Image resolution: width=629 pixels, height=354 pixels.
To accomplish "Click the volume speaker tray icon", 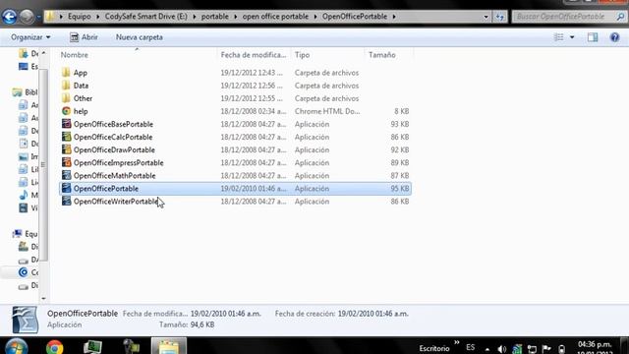I will 501,349.
